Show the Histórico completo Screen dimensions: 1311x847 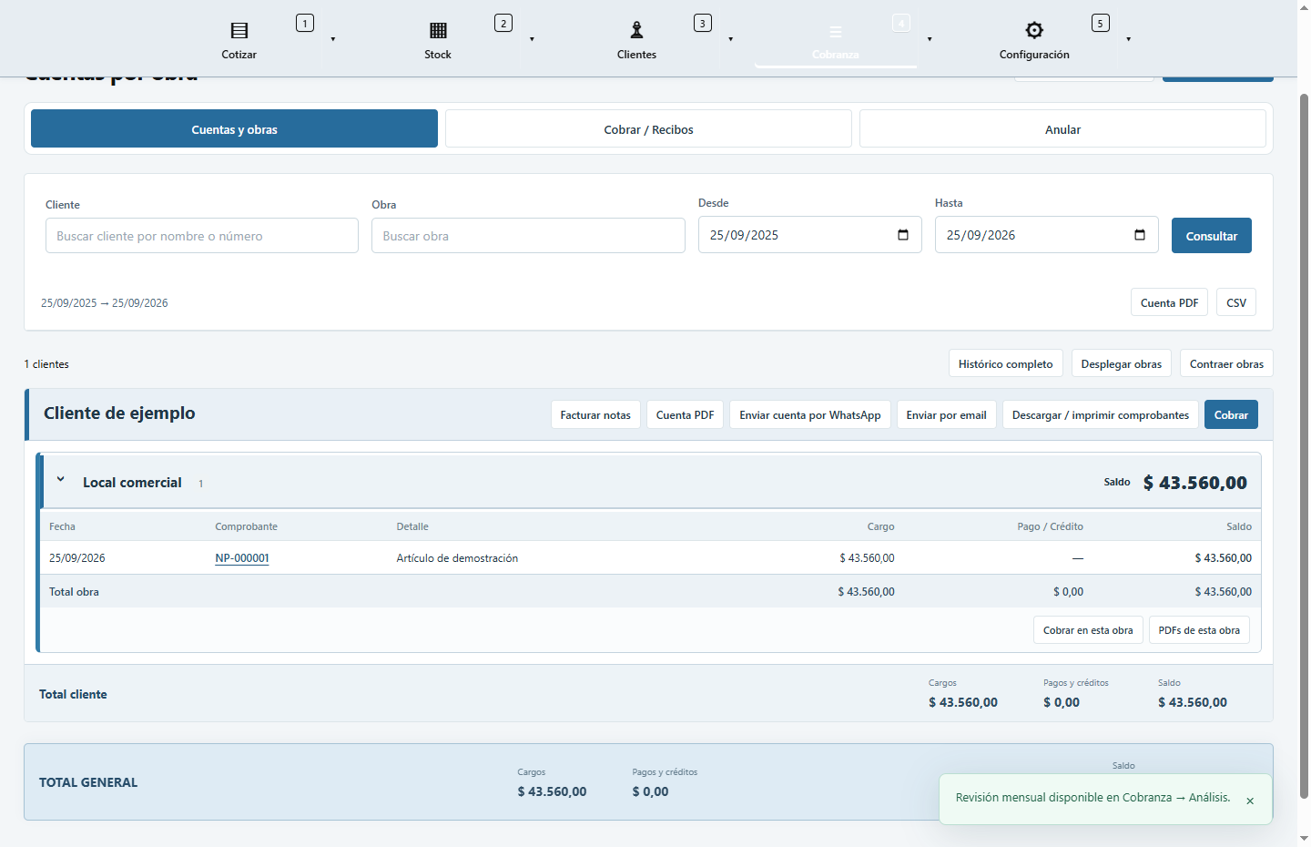coord(1005,363)
